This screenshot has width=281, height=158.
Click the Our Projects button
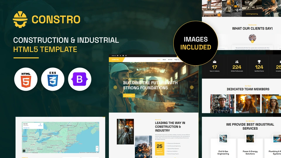tap(129, 95)
